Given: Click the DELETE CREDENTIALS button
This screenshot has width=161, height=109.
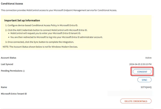Looking at the screenshot, I should [136, 101].
